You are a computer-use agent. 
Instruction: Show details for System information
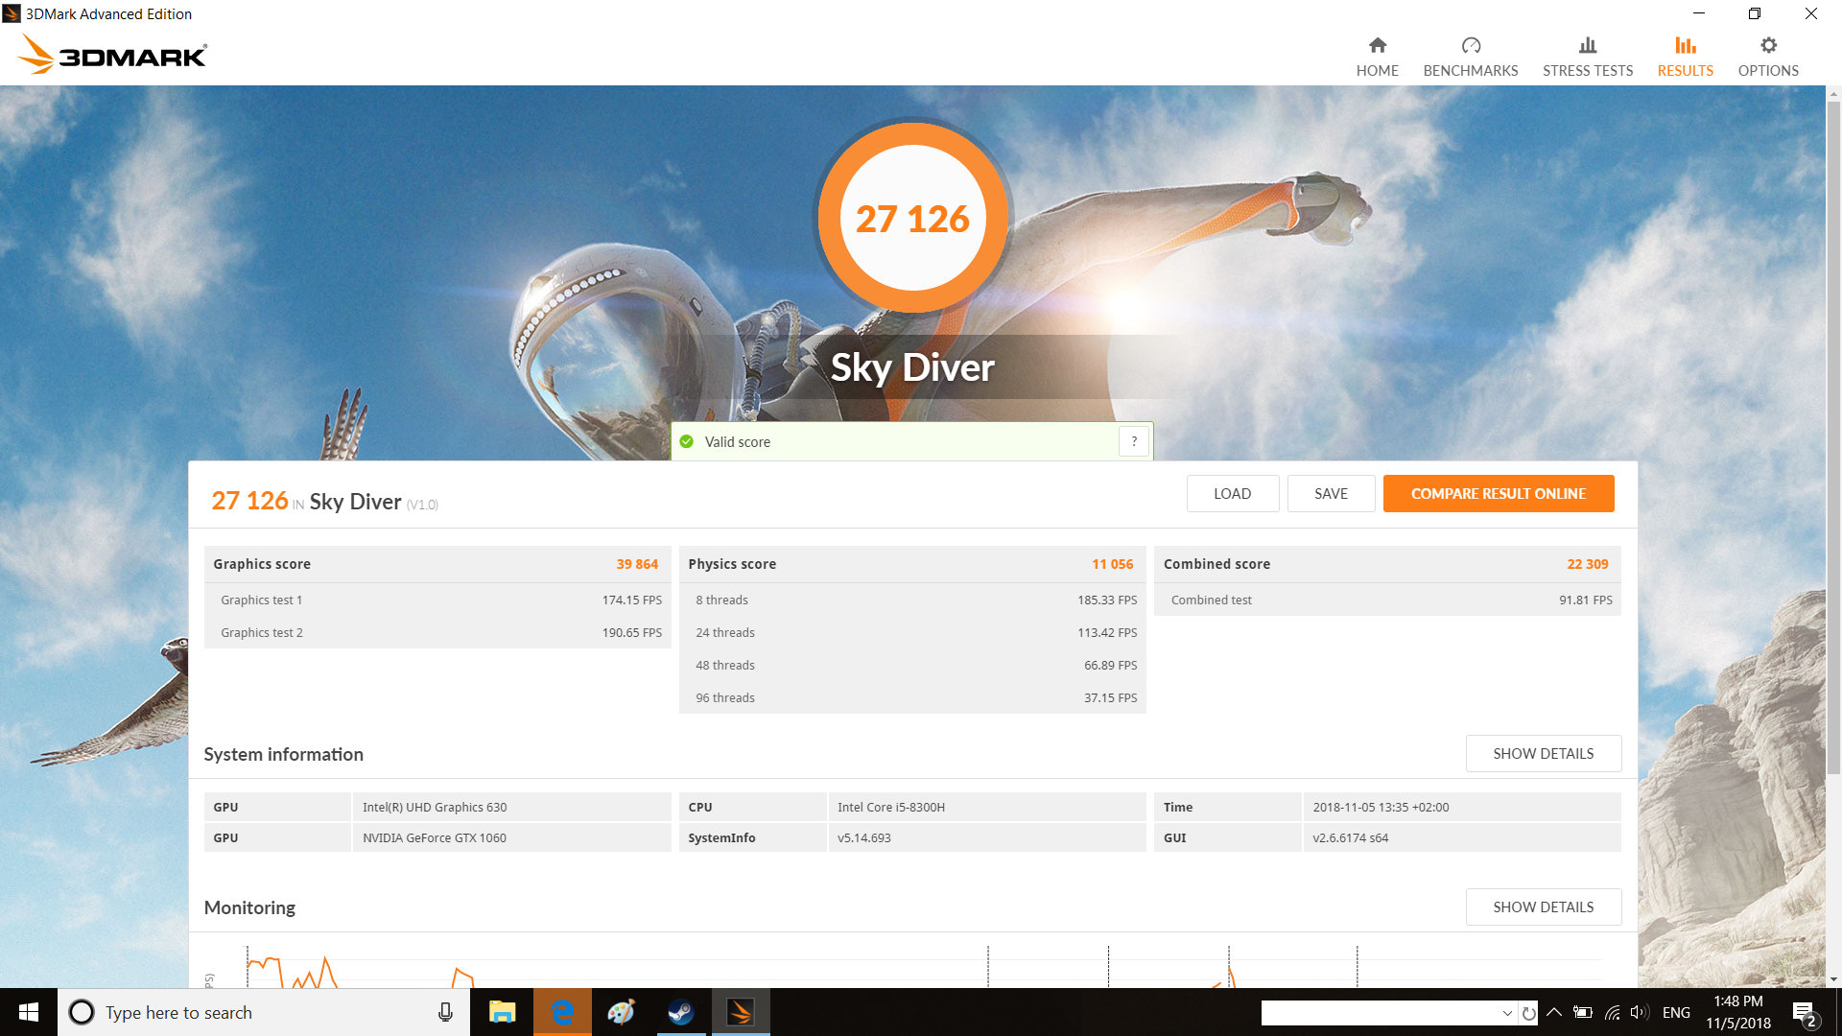1543,753
